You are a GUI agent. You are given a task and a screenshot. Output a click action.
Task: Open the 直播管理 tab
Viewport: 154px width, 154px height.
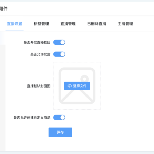[x=68, y=24]
